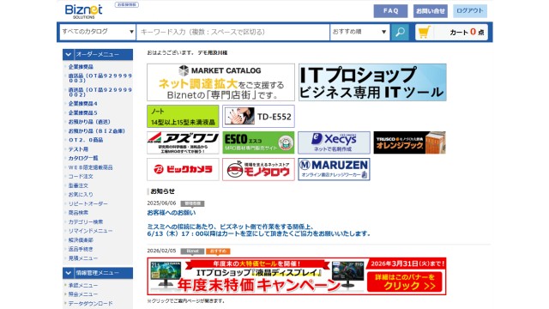
Task: Open the ビックカメラ store banner
Action: pyautogui.click(x=183, y=169)
